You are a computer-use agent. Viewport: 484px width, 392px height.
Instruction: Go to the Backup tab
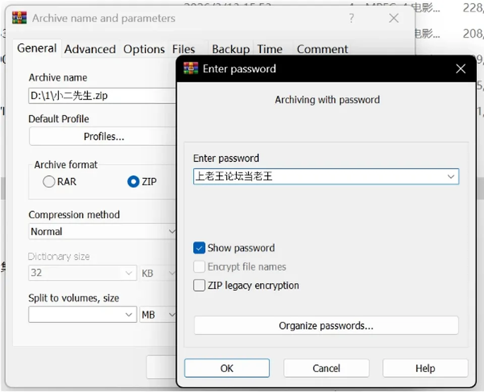click(x=230, y=49)
